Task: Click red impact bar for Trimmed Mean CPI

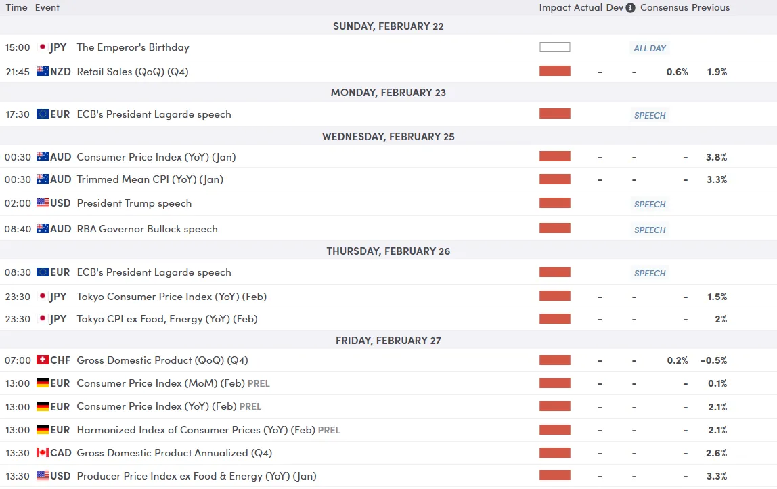Action: click(555, 179)
